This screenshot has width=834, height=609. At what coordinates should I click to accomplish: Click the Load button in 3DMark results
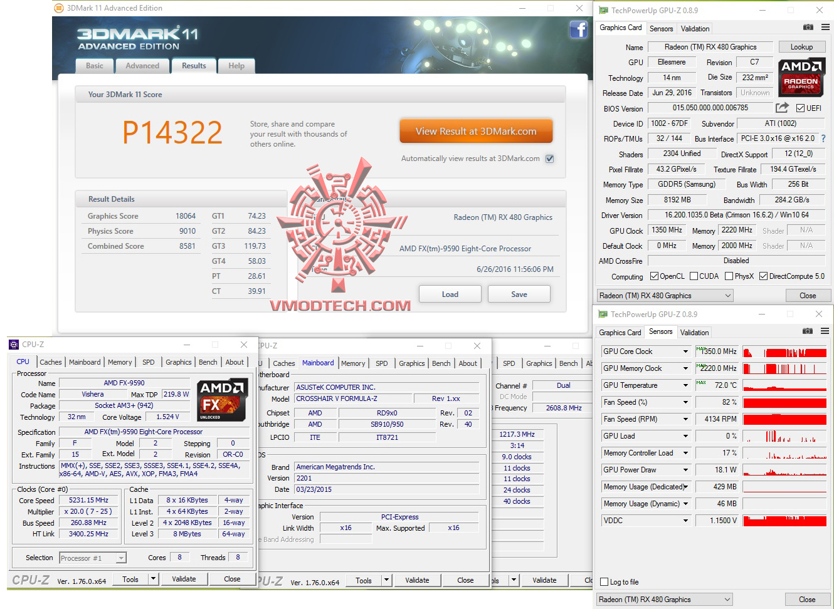(x=450, y=294)
